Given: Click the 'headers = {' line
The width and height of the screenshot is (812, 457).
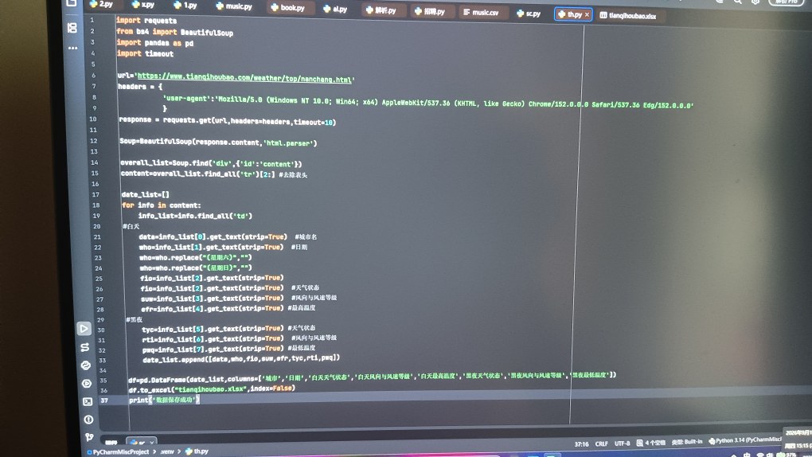Looking at the screenshot, I should (140, 87).
